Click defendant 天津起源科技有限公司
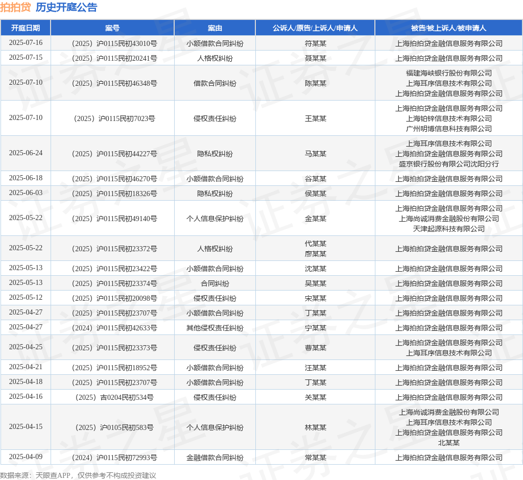The width and height of the screenshot is (523, 480). (x=448, y=229)
